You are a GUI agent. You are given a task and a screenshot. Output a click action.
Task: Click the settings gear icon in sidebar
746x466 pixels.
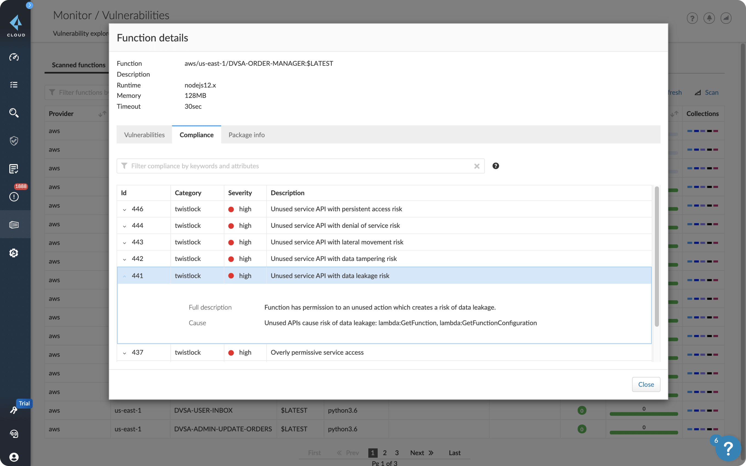tap(14, 253)
